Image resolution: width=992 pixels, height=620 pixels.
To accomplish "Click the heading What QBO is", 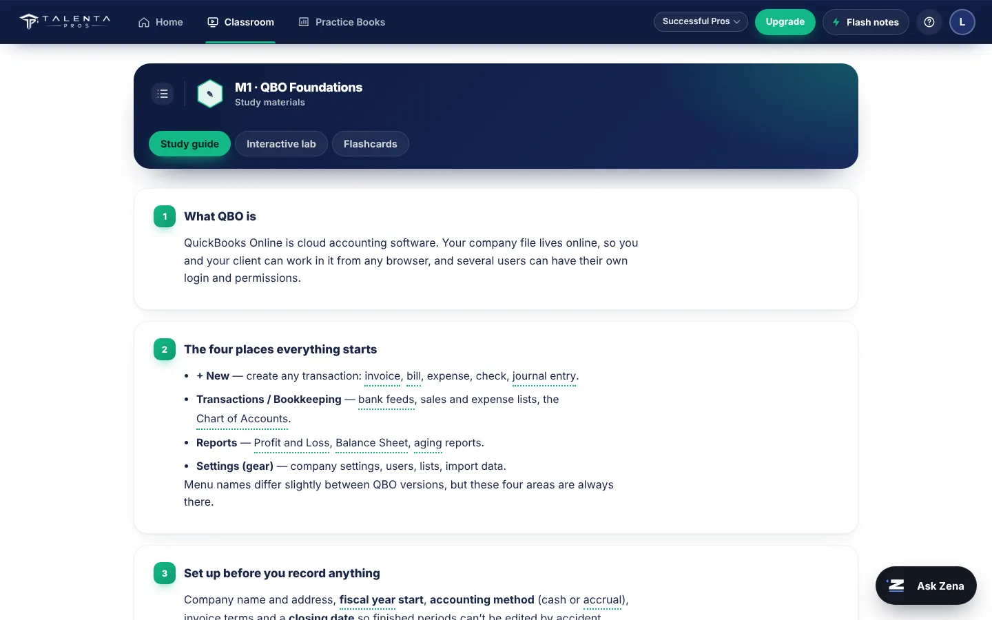I will (x=220, y=216).
